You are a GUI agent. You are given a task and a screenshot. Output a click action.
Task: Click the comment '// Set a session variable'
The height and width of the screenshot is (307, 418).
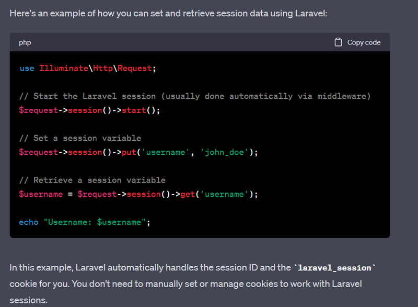coord(80,138)
